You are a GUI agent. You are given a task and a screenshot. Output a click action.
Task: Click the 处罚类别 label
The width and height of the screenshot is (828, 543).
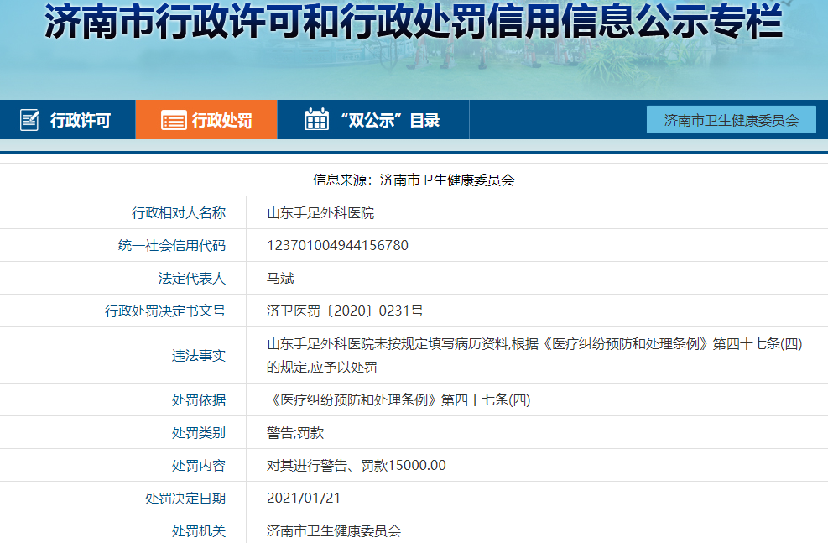(199, 432)
